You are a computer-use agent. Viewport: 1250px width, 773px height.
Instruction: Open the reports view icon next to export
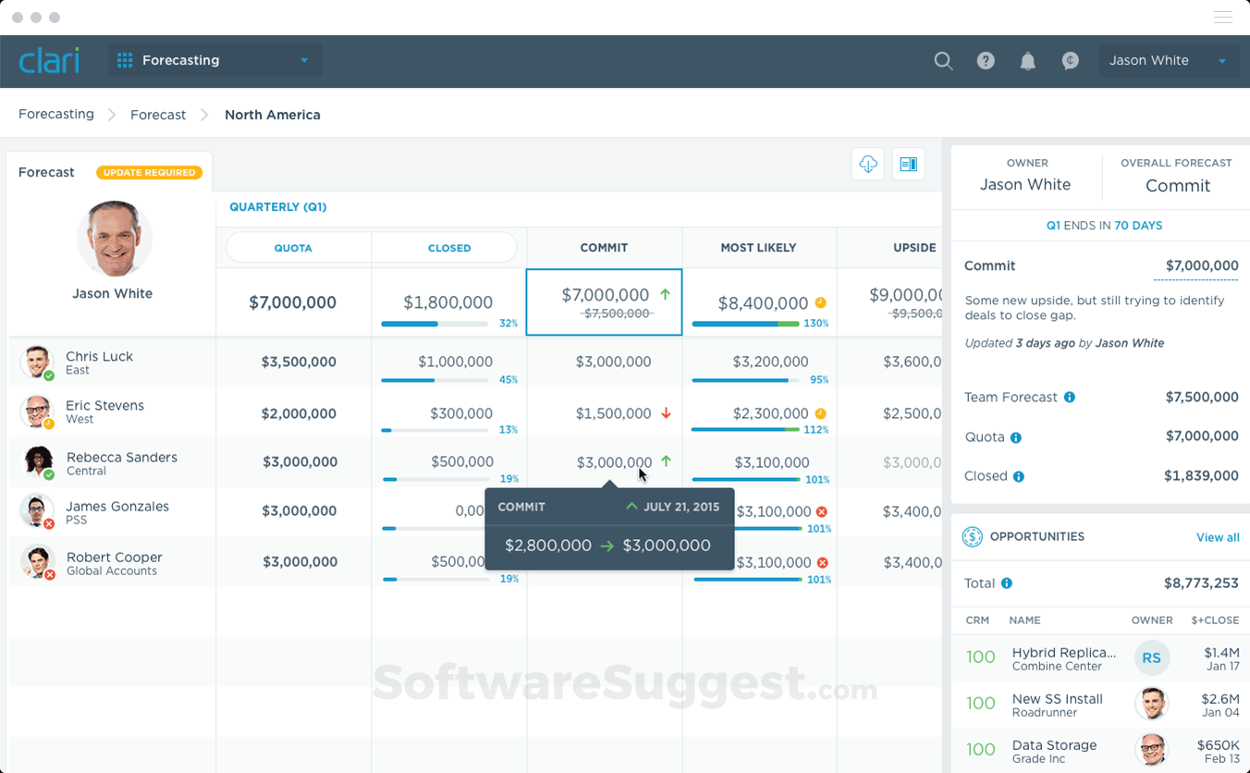908,164
